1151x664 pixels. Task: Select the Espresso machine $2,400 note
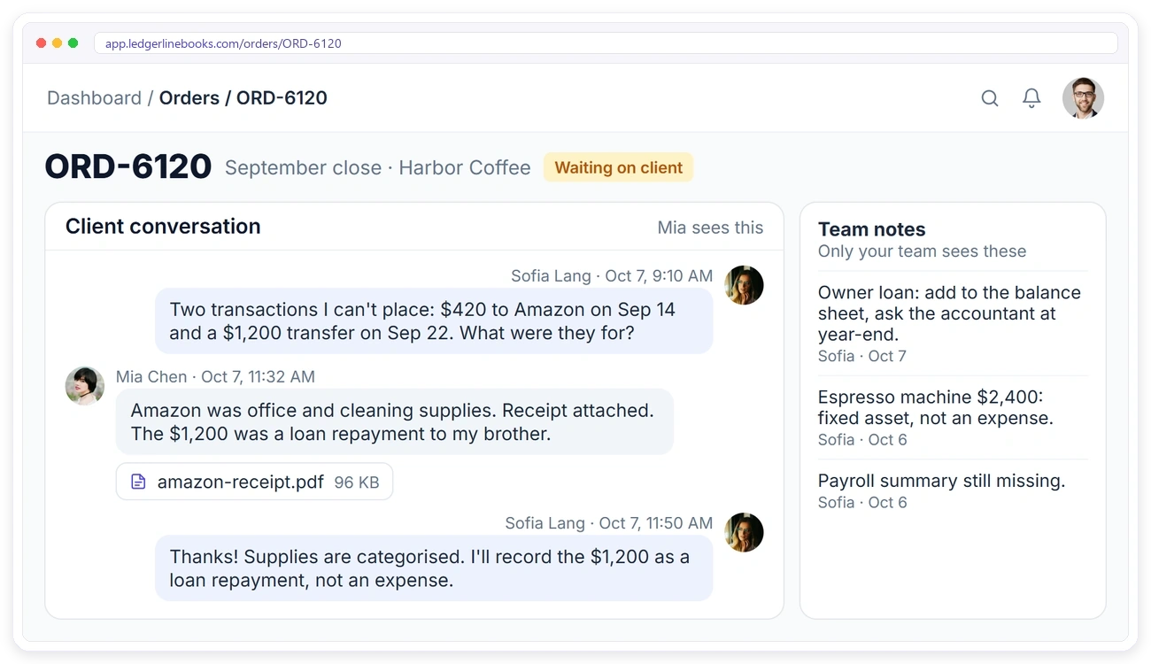coord(953,417)
